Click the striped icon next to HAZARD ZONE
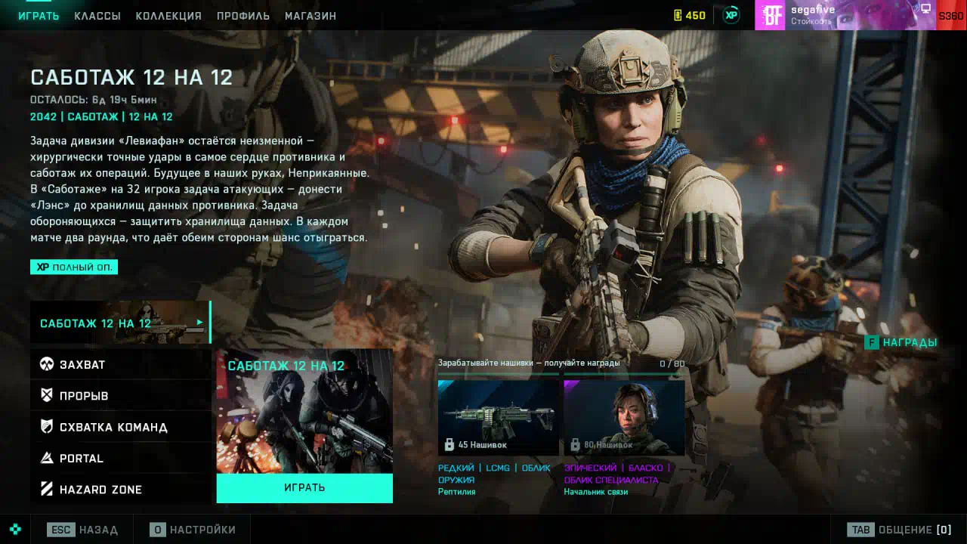 [47, 489]
